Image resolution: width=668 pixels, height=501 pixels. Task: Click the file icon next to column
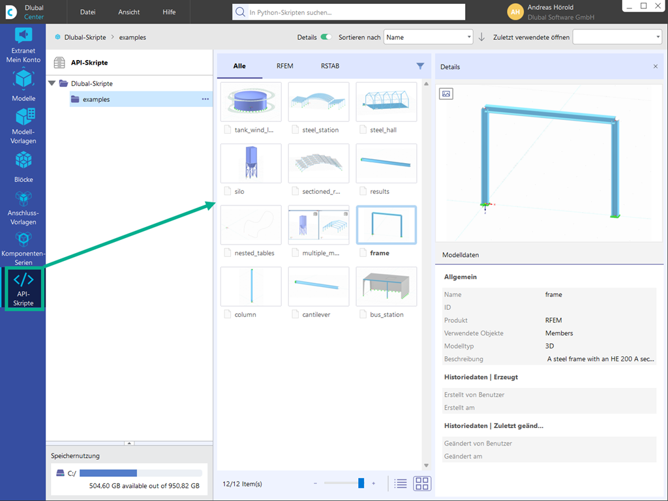228,314
